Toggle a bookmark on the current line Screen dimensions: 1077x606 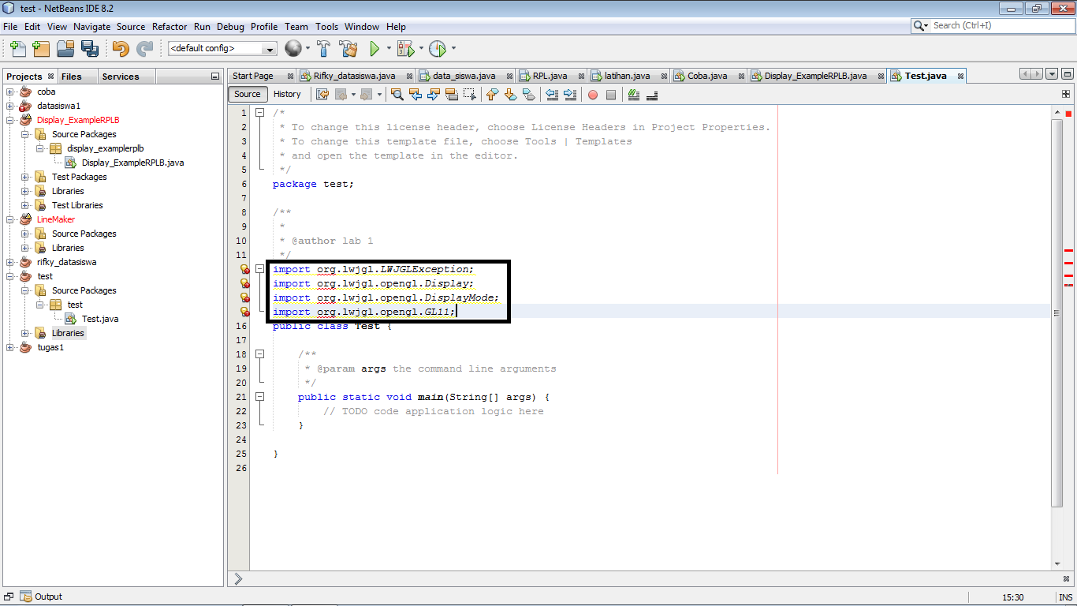tap(529, 95)
